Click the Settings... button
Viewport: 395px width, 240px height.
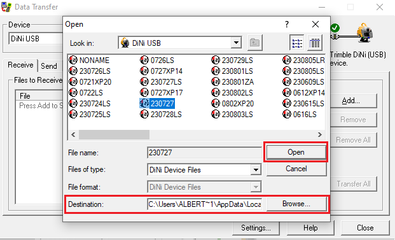[256, 228]
